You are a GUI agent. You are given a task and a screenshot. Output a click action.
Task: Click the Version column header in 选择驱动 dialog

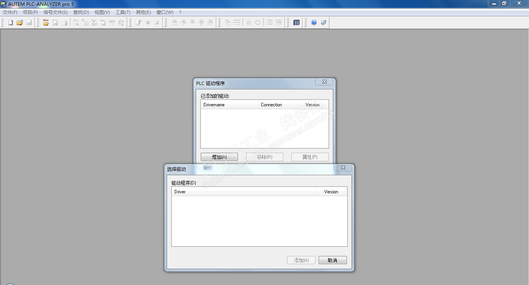(x=331, y=192)
